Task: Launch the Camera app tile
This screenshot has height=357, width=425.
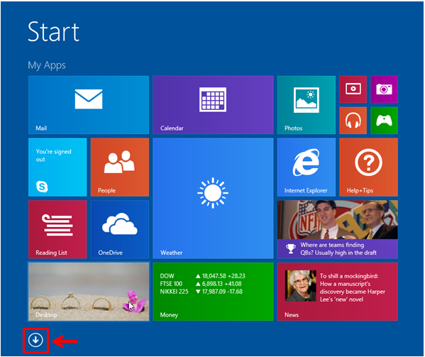Action: (x=384, y=89)
